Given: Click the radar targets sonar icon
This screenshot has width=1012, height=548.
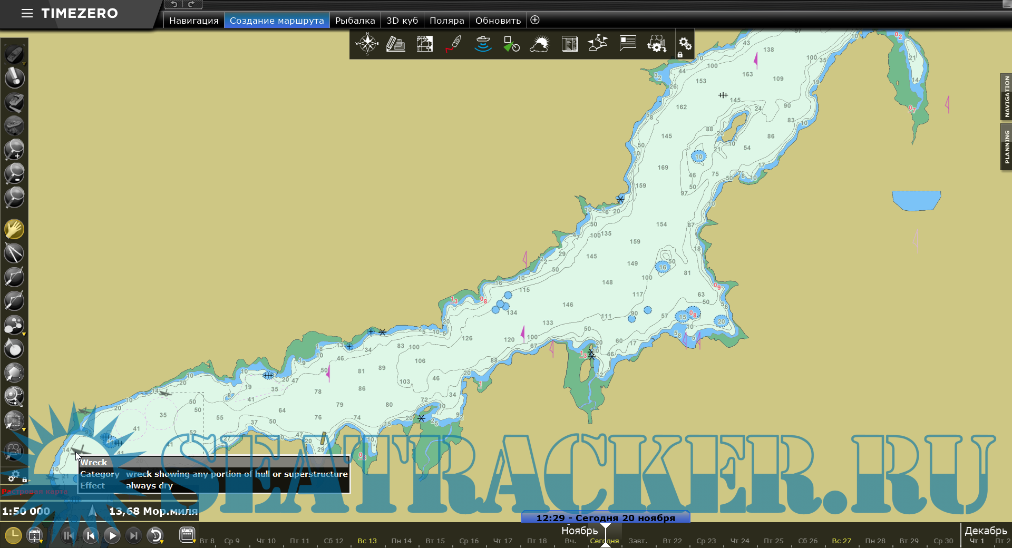Looking at the screenshot, I should (x=482, y=44).
